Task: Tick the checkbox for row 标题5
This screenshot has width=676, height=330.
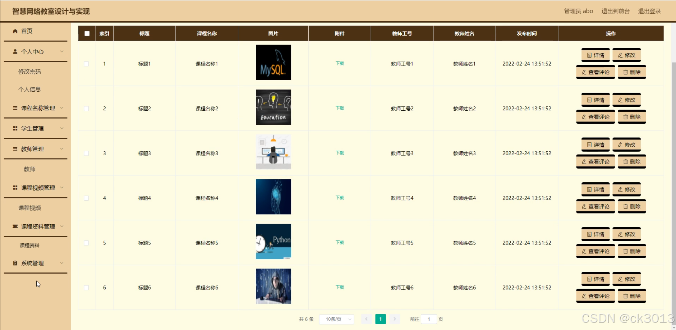Action: [86, 243]
